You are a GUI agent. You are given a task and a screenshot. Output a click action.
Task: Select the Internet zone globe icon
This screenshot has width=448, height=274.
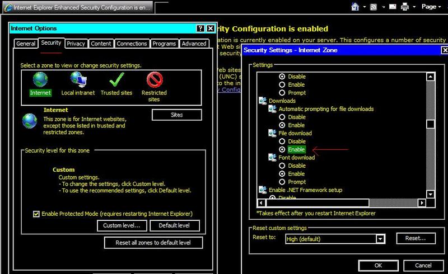tap(40, 79)
